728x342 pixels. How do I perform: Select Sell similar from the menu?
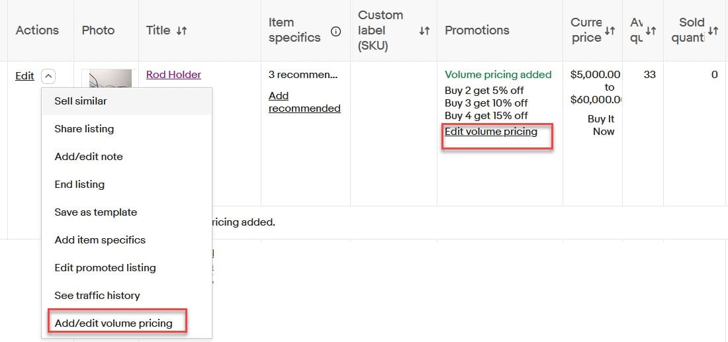81,101
